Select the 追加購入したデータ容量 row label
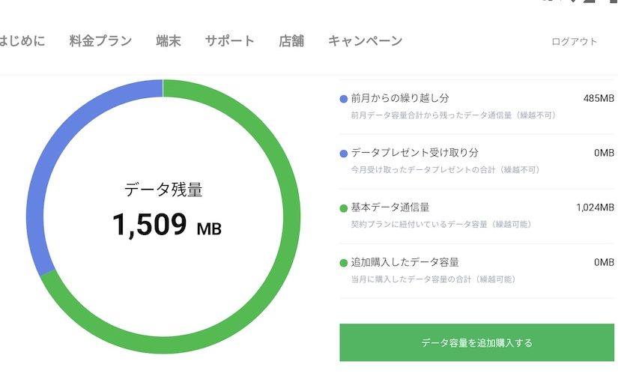618x382 pixels. point(405,262)
